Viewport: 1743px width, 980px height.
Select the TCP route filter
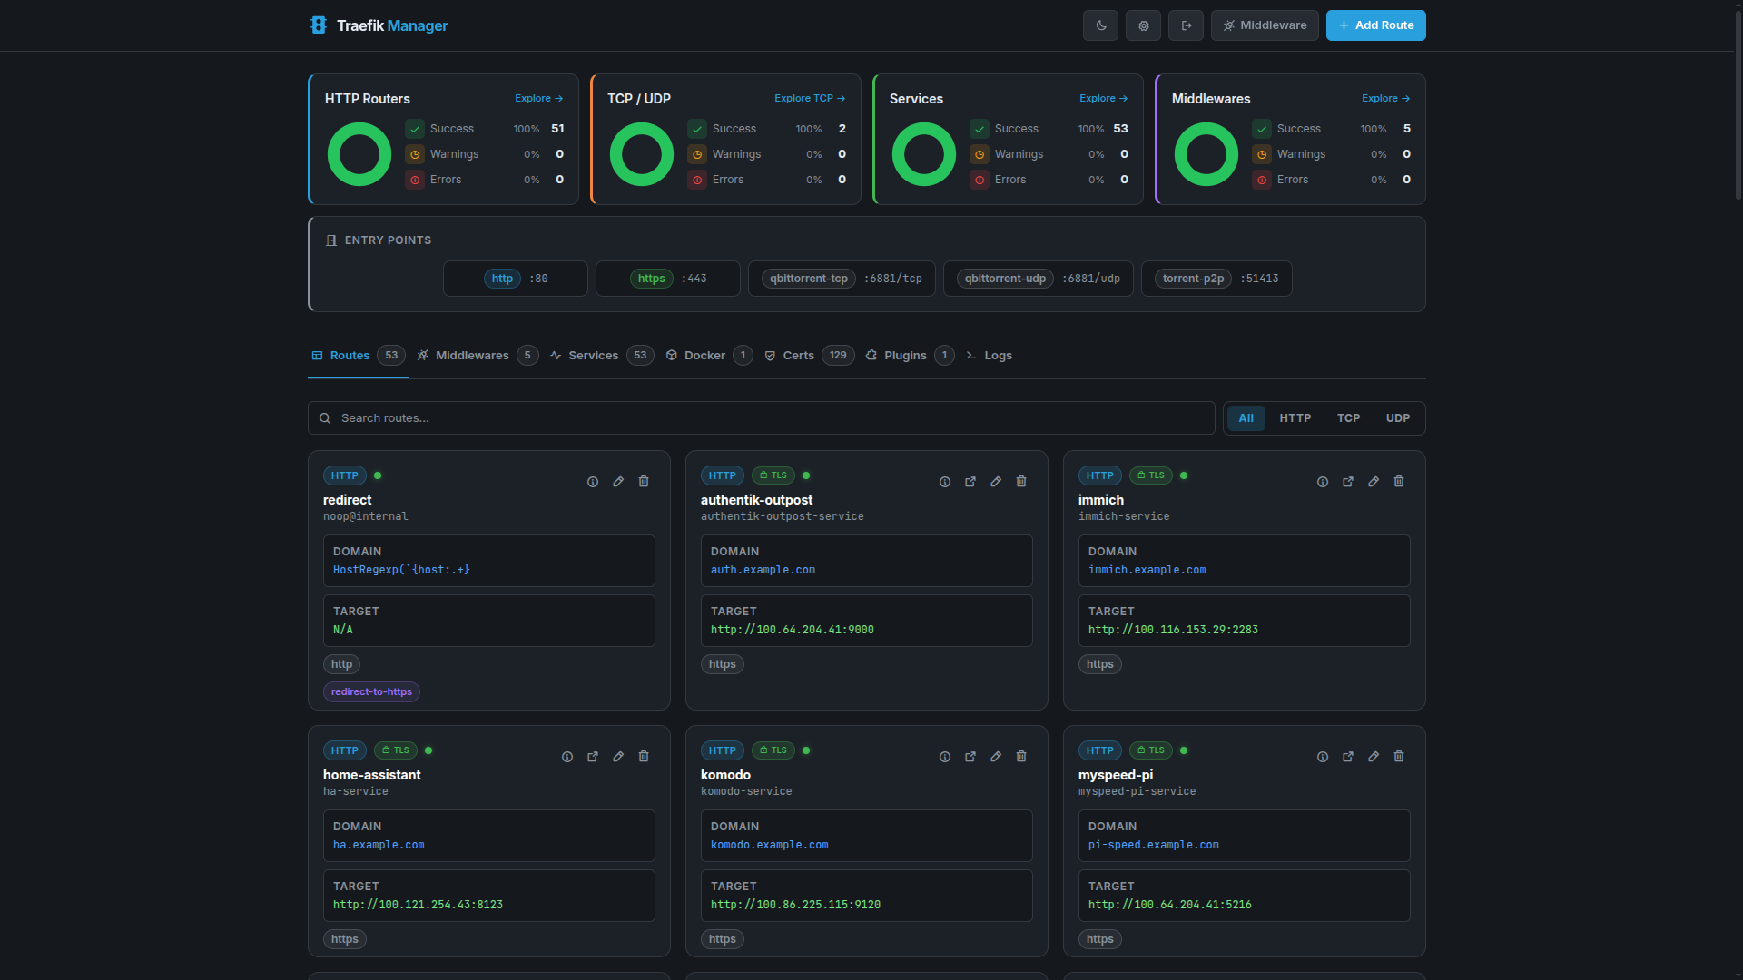click(x=1348, y=417)
